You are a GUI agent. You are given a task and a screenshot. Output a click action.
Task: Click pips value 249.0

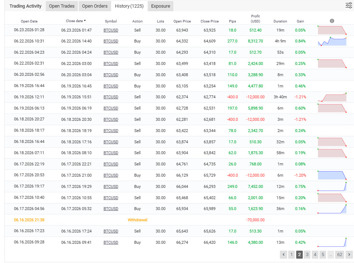(232, 186)
